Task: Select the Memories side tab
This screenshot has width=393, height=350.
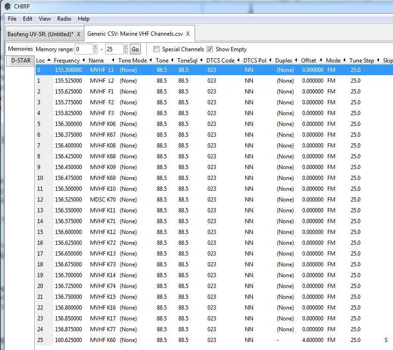Action: (x=20, y=49)
